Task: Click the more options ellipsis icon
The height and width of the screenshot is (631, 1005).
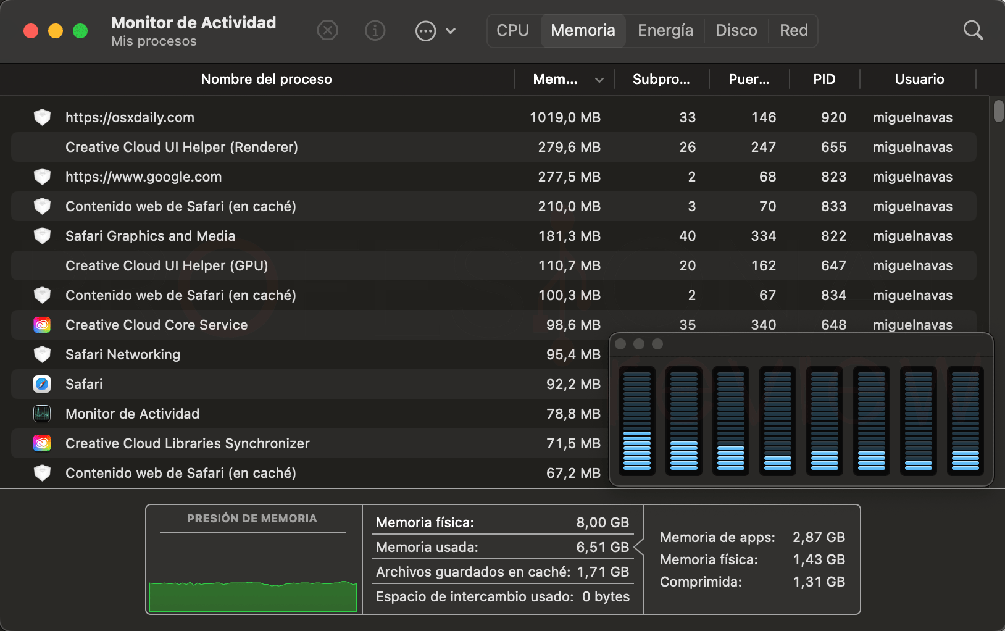Action: pos(426,31)
